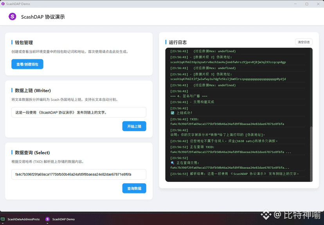Screen dimensions: 324x225
Task: Open ScashDAP Demo icon in taskbar
Action: [47, 219]
